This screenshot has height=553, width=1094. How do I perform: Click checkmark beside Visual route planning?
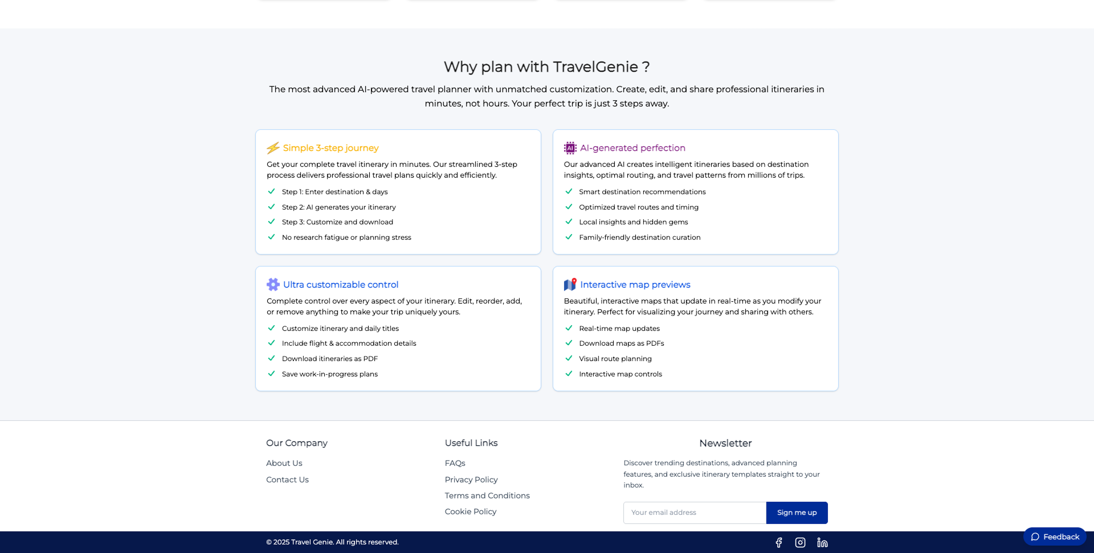pyautogui.click(x=569, y=358)
